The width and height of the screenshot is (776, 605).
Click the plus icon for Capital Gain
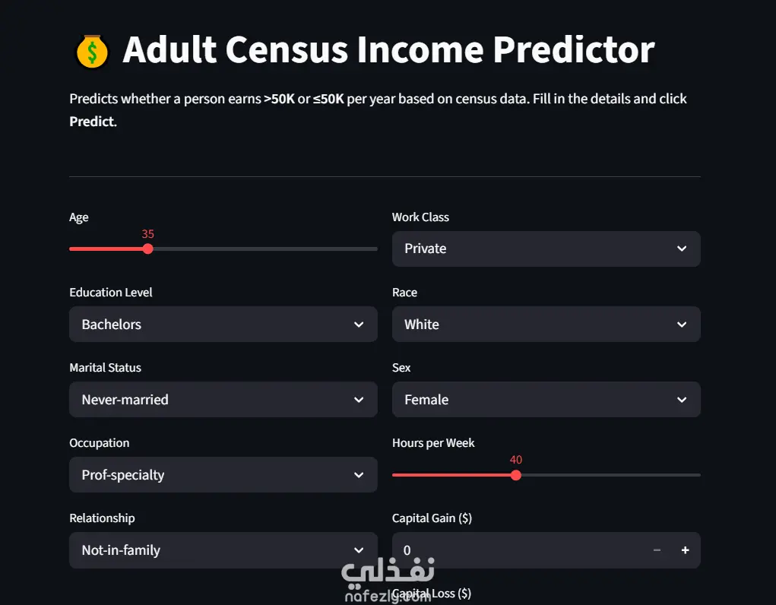(685, 550)
